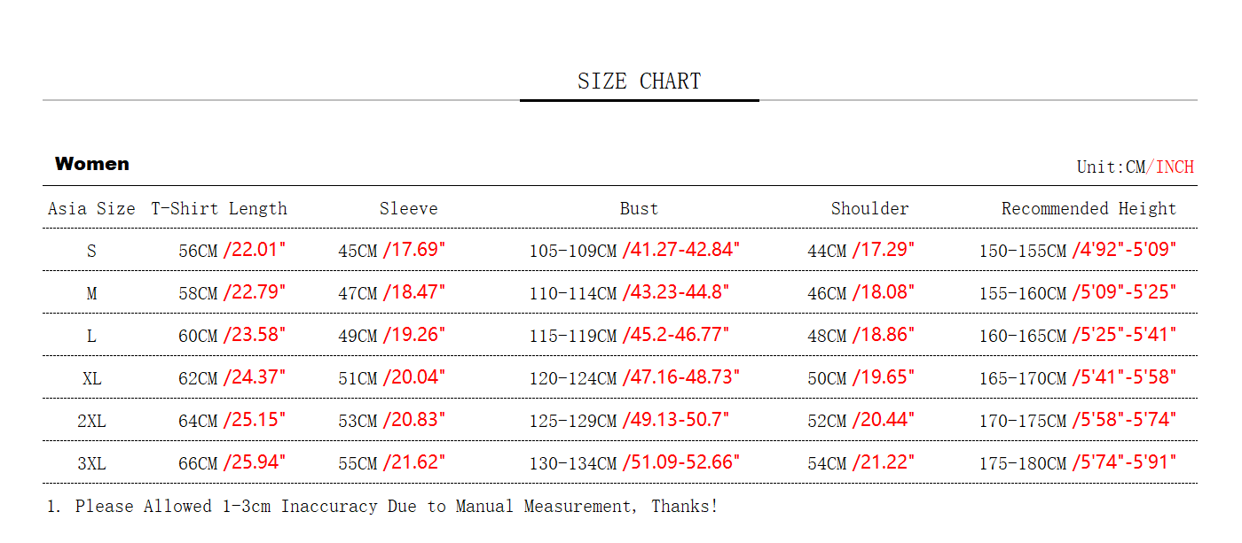Click the SIZE CHART heading

(x=639, y=81)
